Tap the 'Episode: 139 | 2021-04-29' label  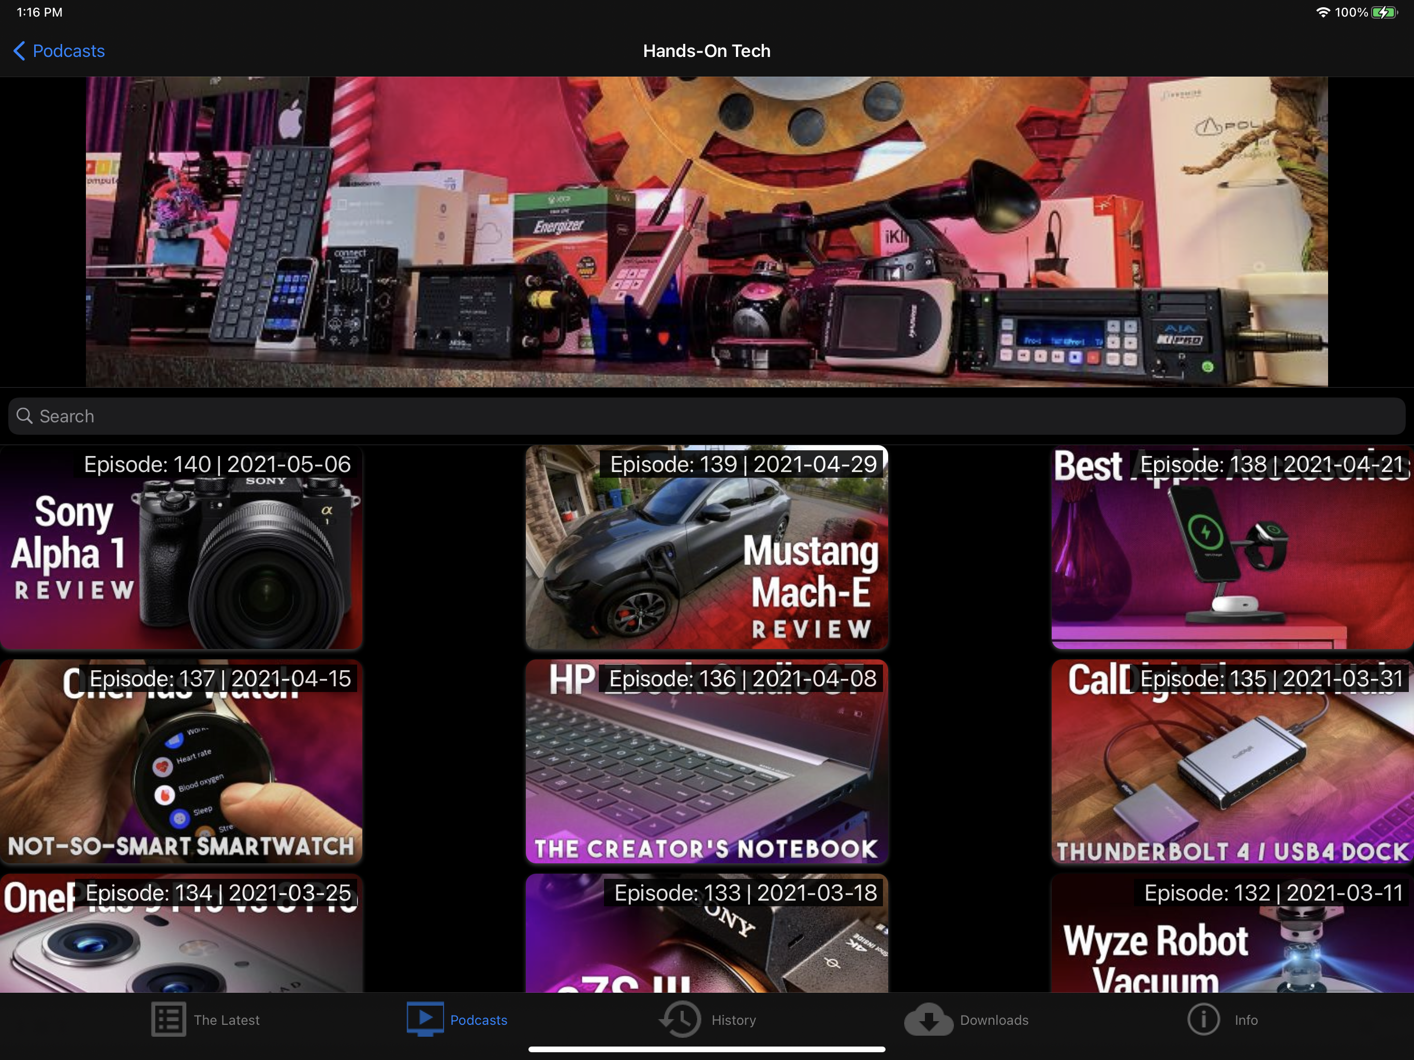pos(743,464)
